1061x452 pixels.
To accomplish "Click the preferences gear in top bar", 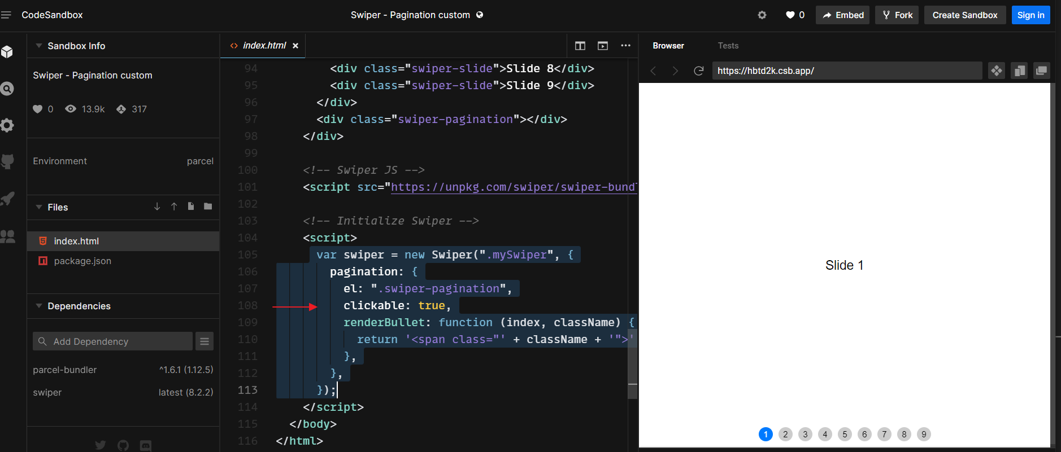I will point(762,15).
